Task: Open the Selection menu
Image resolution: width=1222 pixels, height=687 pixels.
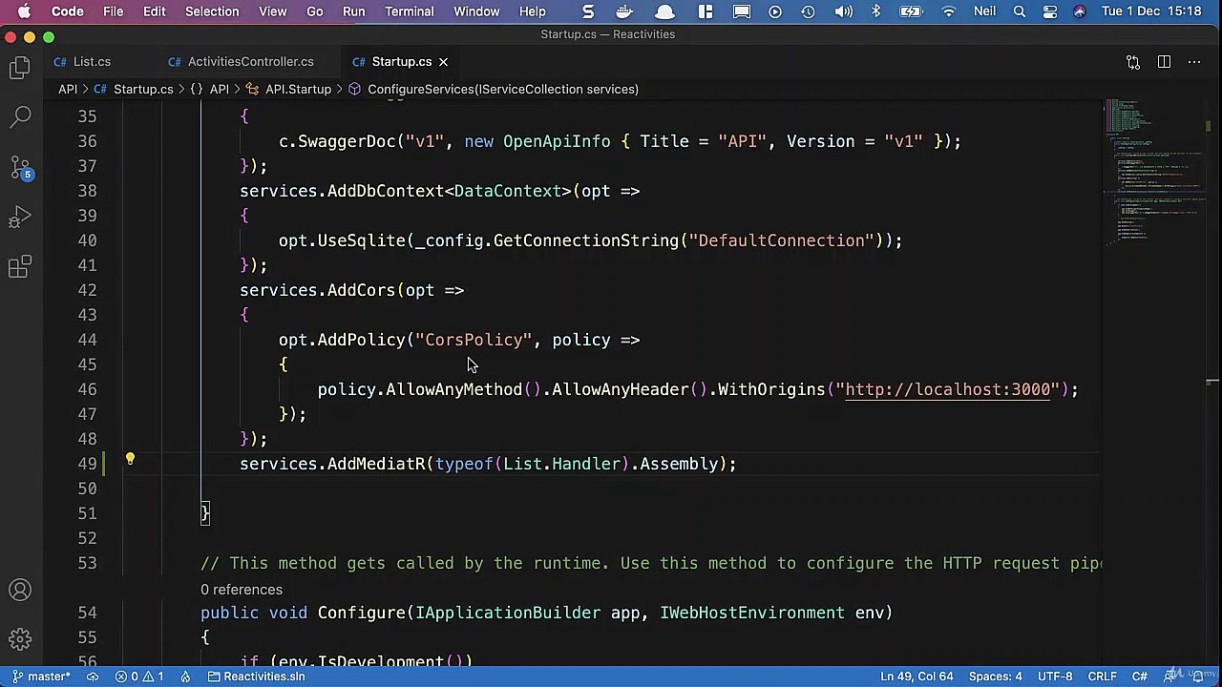Action: [x=212, y=11]
